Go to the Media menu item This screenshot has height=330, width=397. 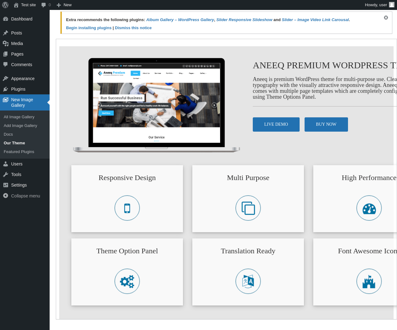click(x=25, y=43)
